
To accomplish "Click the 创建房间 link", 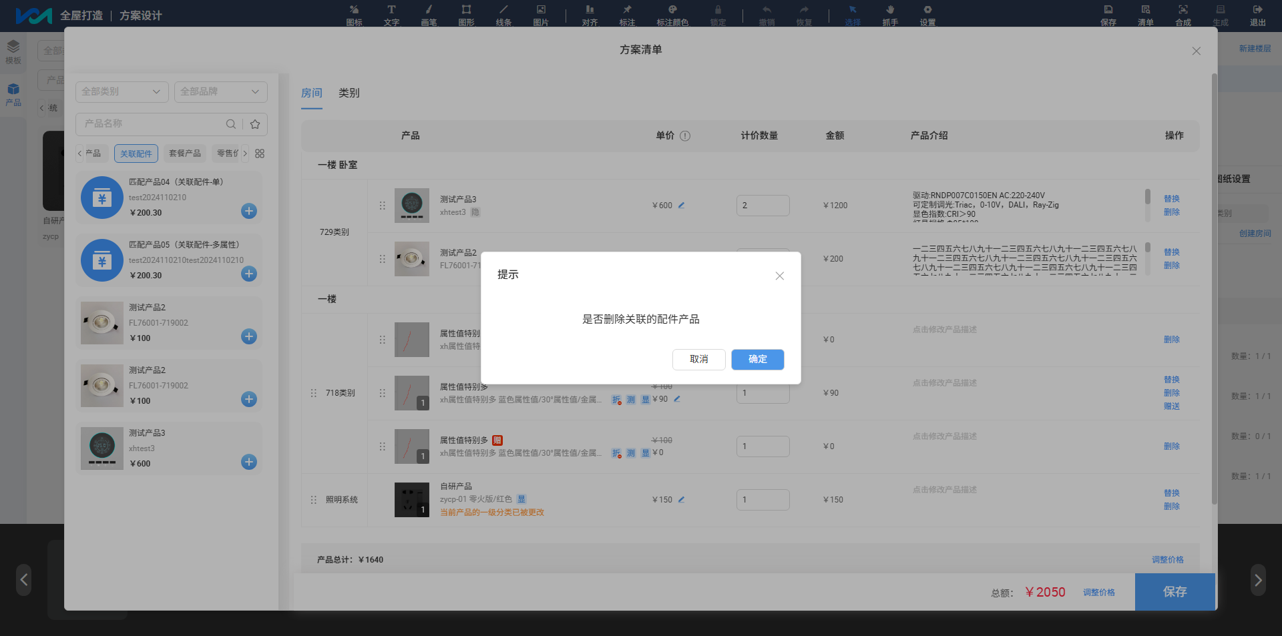I will tap(1255, 234).
